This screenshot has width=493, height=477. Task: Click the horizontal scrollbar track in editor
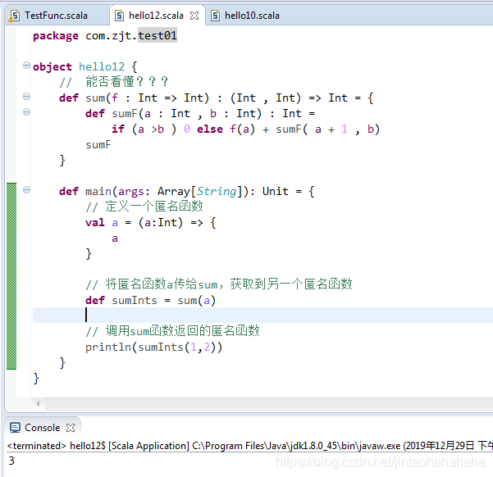pos(269,403)
